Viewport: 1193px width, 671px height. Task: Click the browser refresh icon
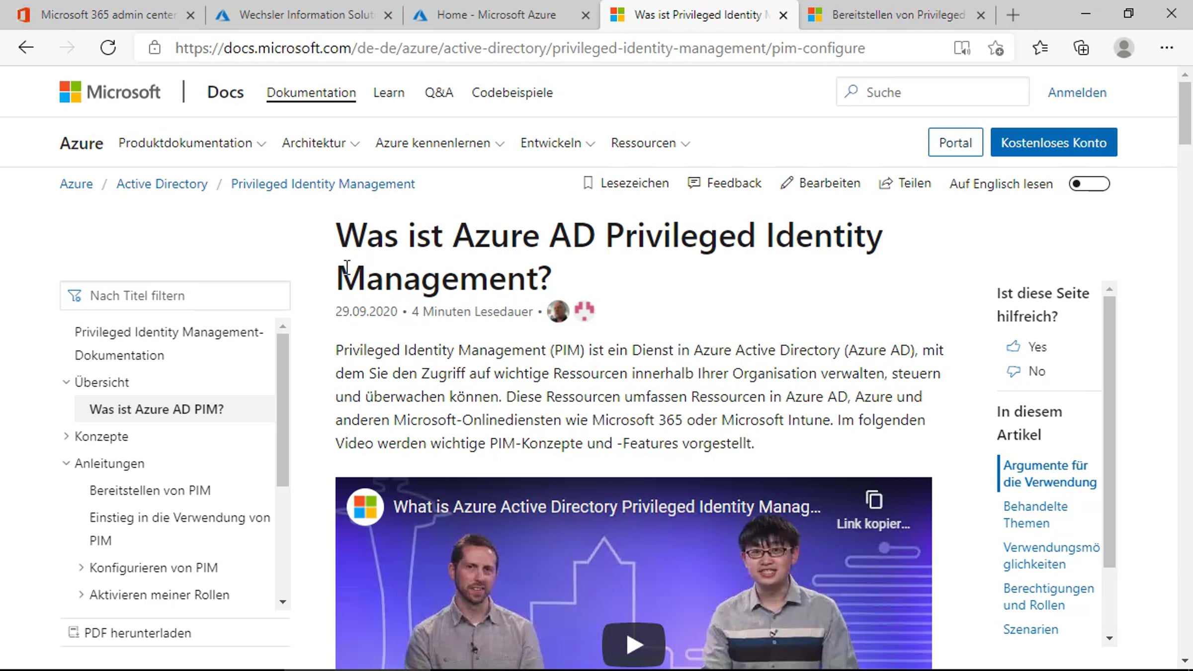coord(108,48)
